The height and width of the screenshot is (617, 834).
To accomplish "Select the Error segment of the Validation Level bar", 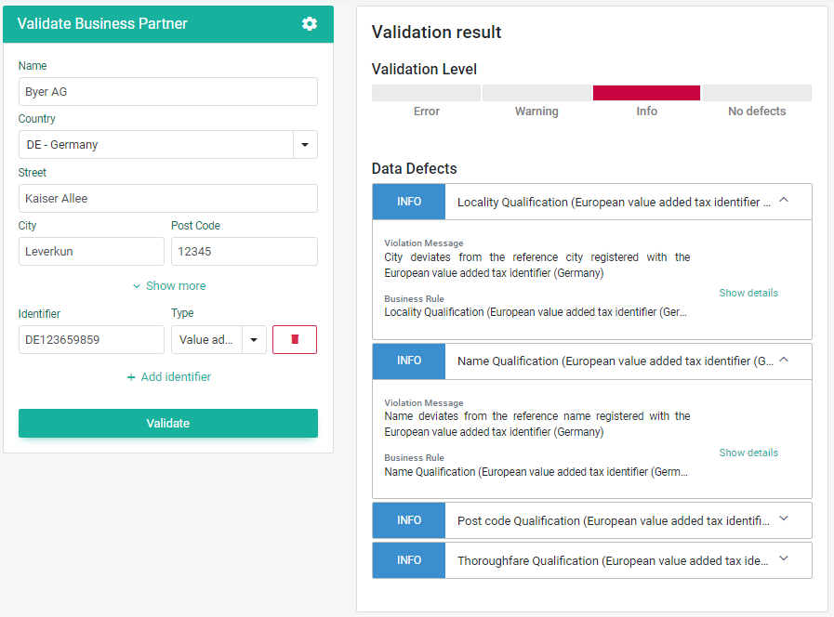I will pyautogui.click(x=426, y=92).
